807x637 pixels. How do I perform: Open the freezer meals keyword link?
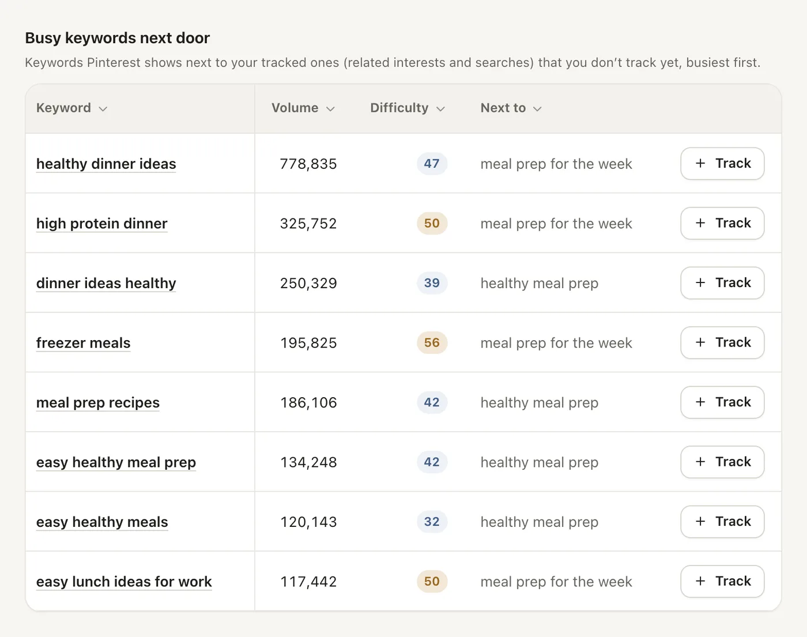pos(83,343)
